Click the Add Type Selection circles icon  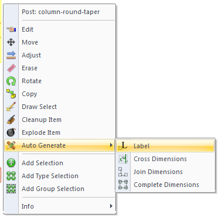click(11, 176)
